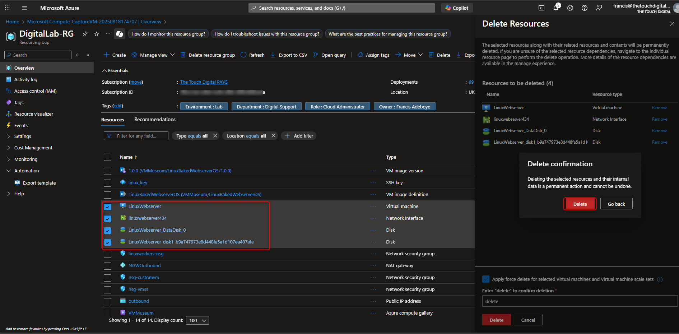Screen dimensions: 679x334
Task: Open Azure portal settings gear
Action: click(570, 8)
